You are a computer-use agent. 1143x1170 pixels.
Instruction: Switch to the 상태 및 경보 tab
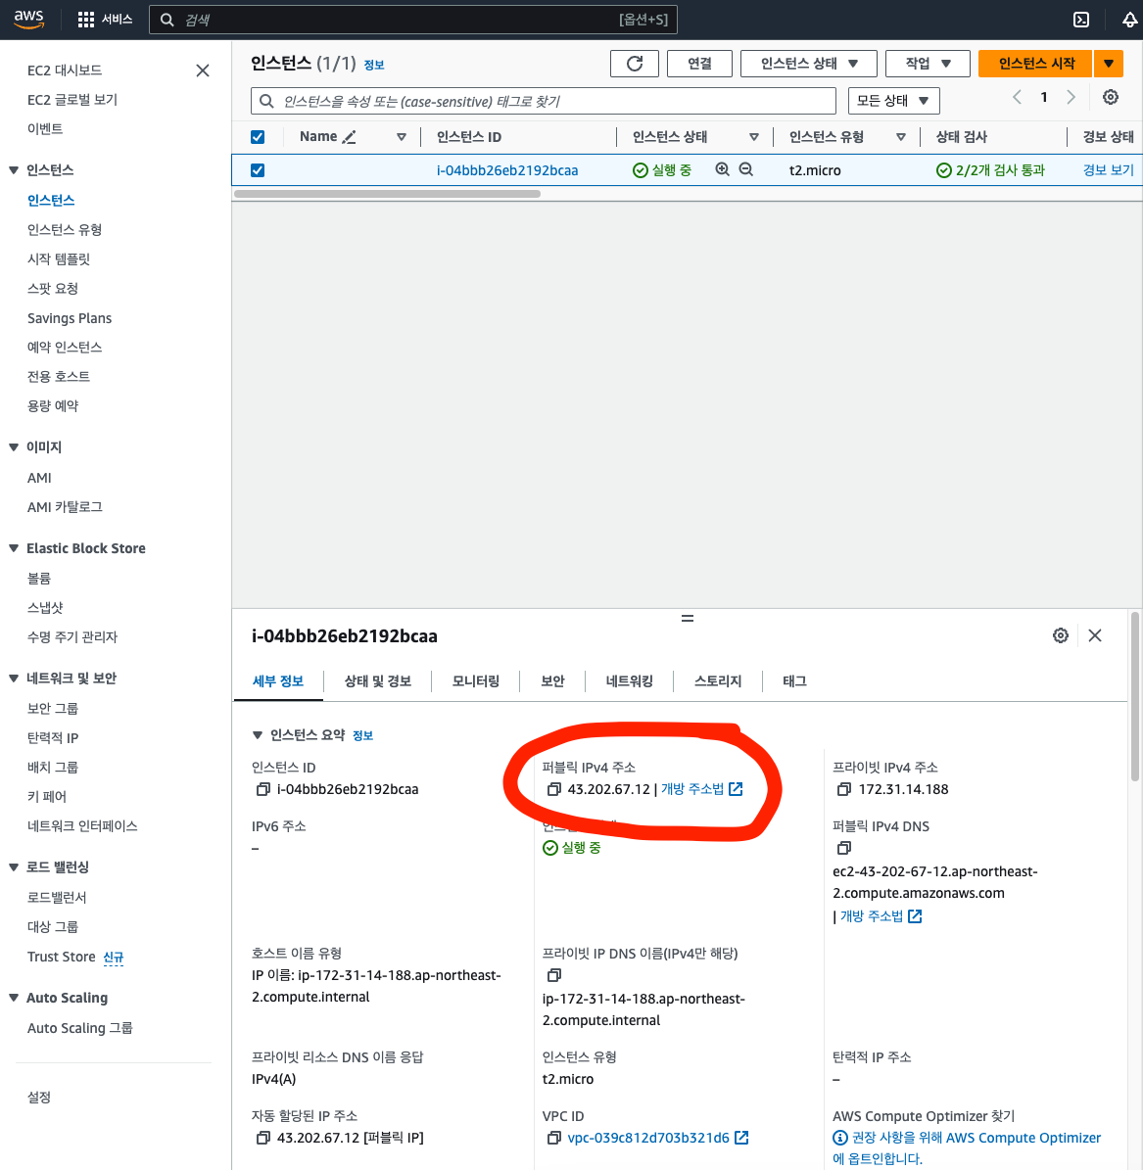pyautogui.click(x=378, y=681)
